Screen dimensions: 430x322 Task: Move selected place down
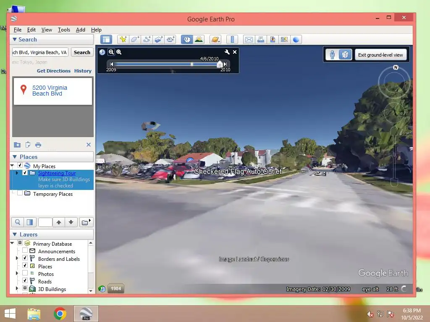pyautogui.click(x=71, y=222)
